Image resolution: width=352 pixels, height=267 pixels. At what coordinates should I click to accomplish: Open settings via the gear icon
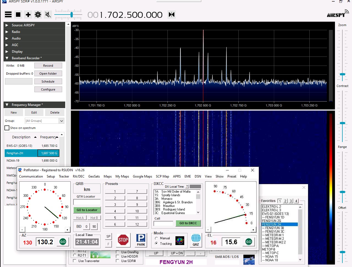point(38,15)
